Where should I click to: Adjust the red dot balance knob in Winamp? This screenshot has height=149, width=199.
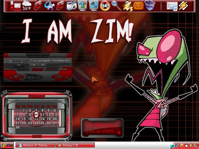(52, 69)
